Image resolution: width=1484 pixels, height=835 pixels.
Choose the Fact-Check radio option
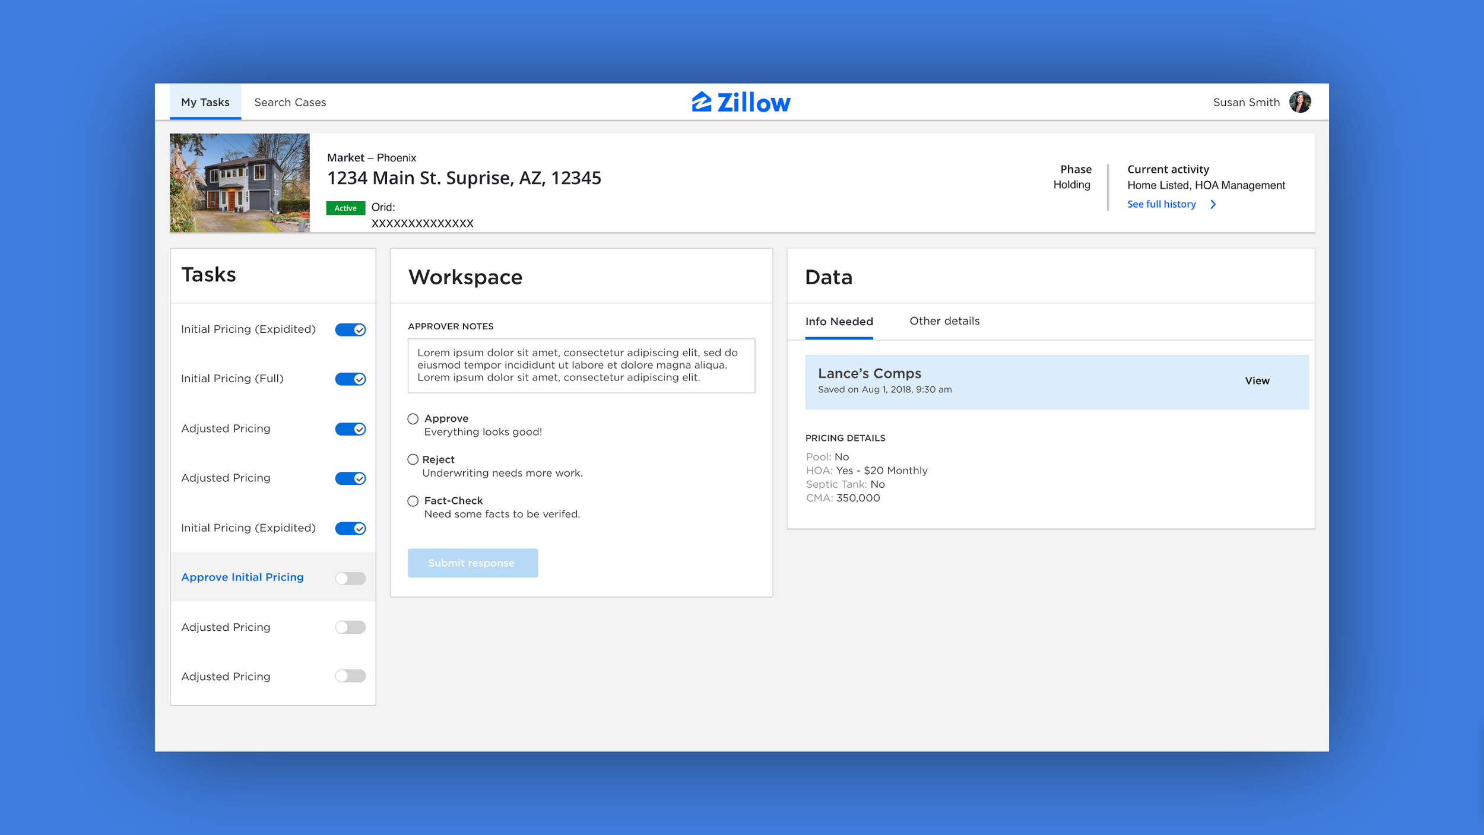413,501
